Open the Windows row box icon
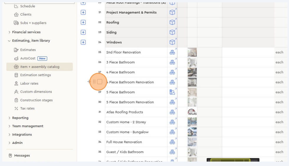The image size is (289, 166). pos(172,42)
